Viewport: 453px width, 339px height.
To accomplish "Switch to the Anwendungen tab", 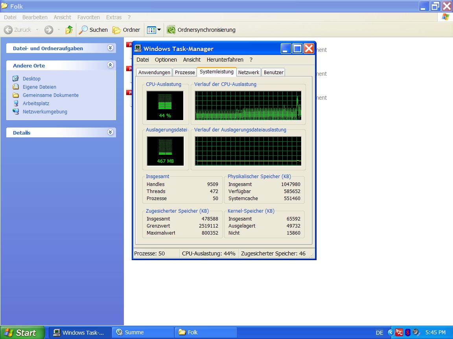I will tap(154, 72).
